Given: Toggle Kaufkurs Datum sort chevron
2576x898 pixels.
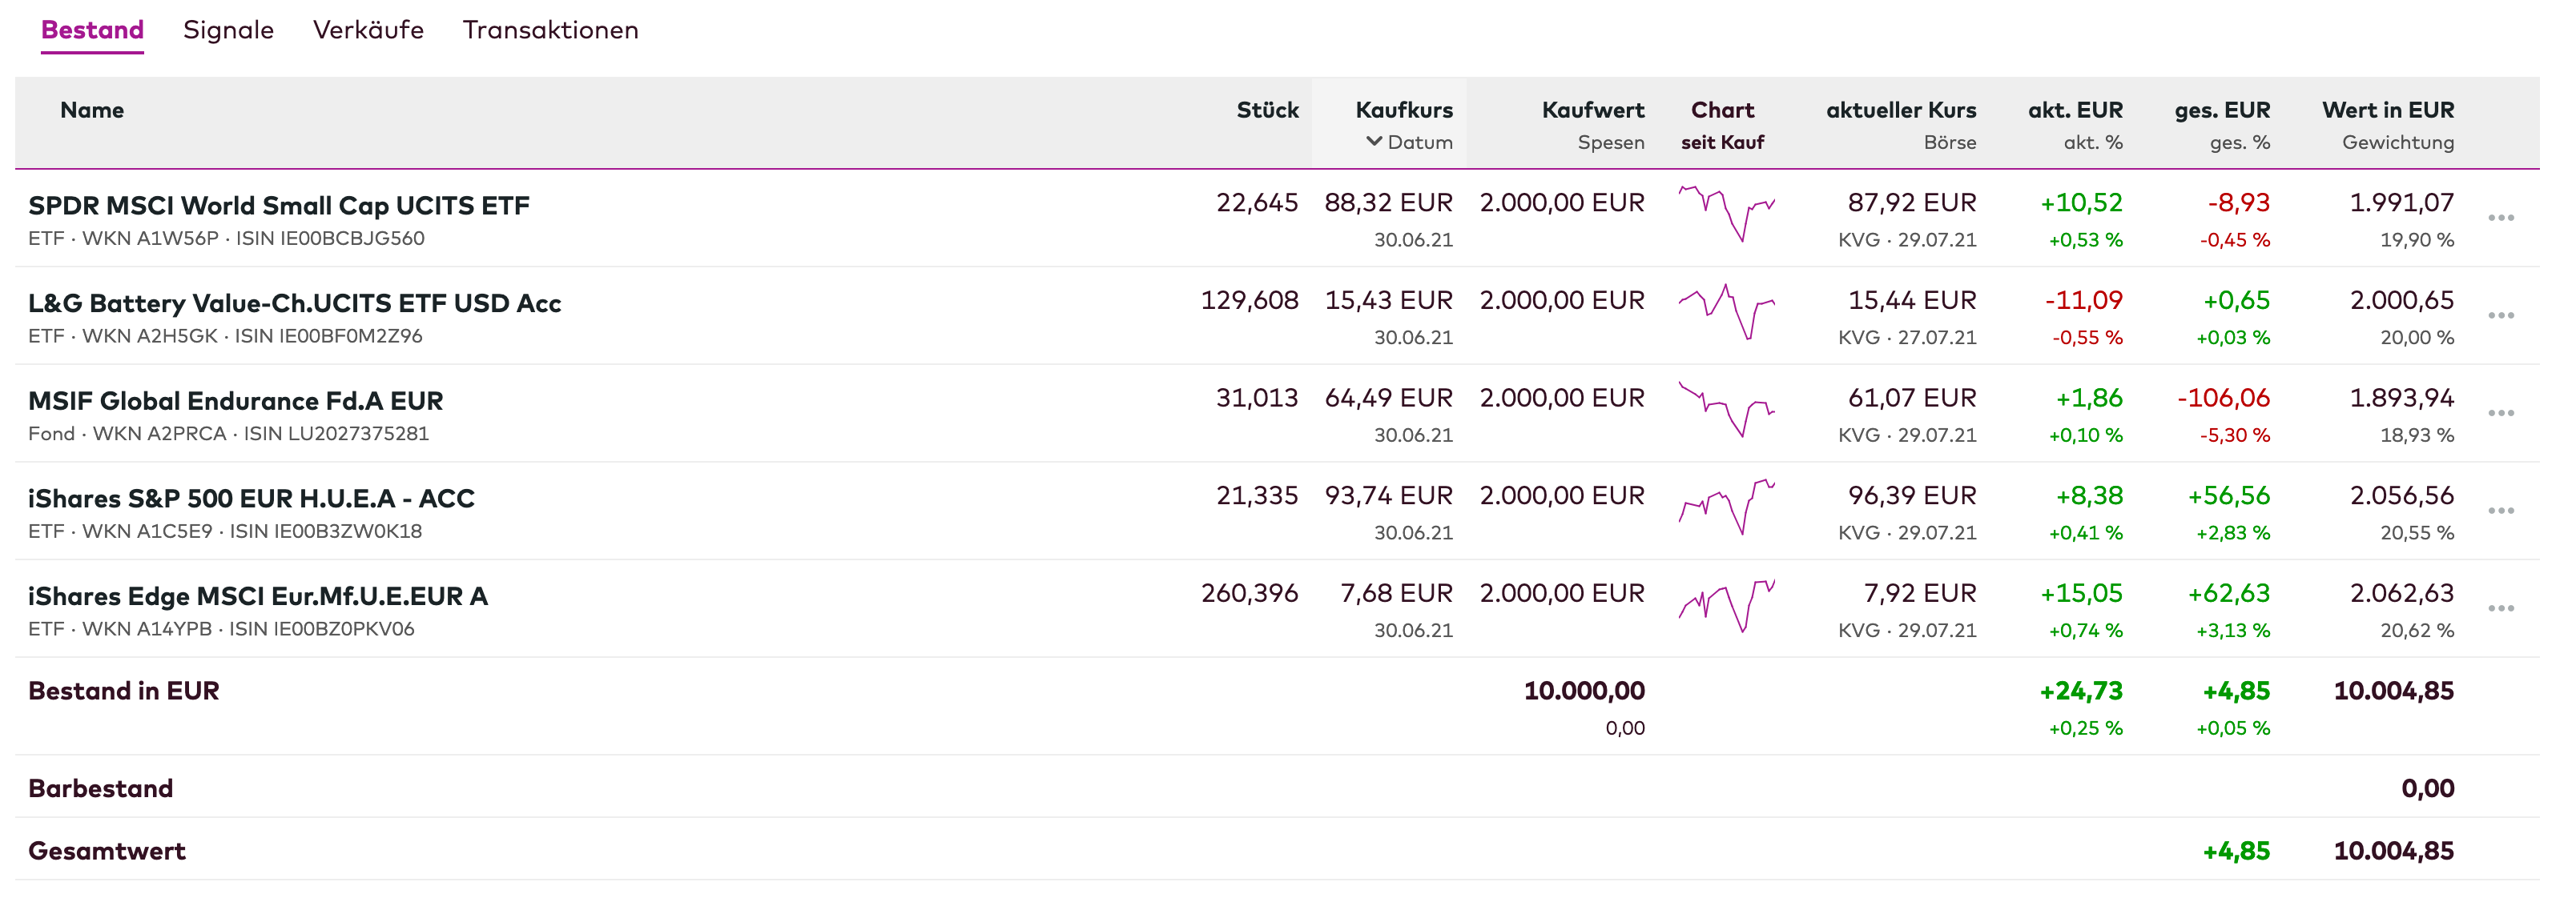Looking at the screenshot, I should point(1374,142).
